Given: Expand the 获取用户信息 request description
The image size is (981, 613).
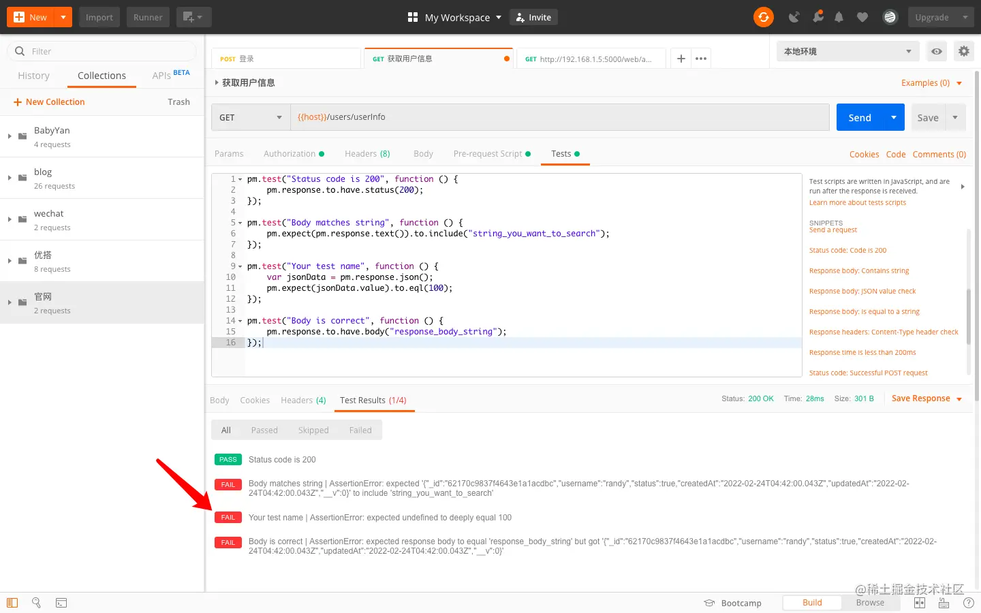Looking at the screenshot, I should pos(217,82).
